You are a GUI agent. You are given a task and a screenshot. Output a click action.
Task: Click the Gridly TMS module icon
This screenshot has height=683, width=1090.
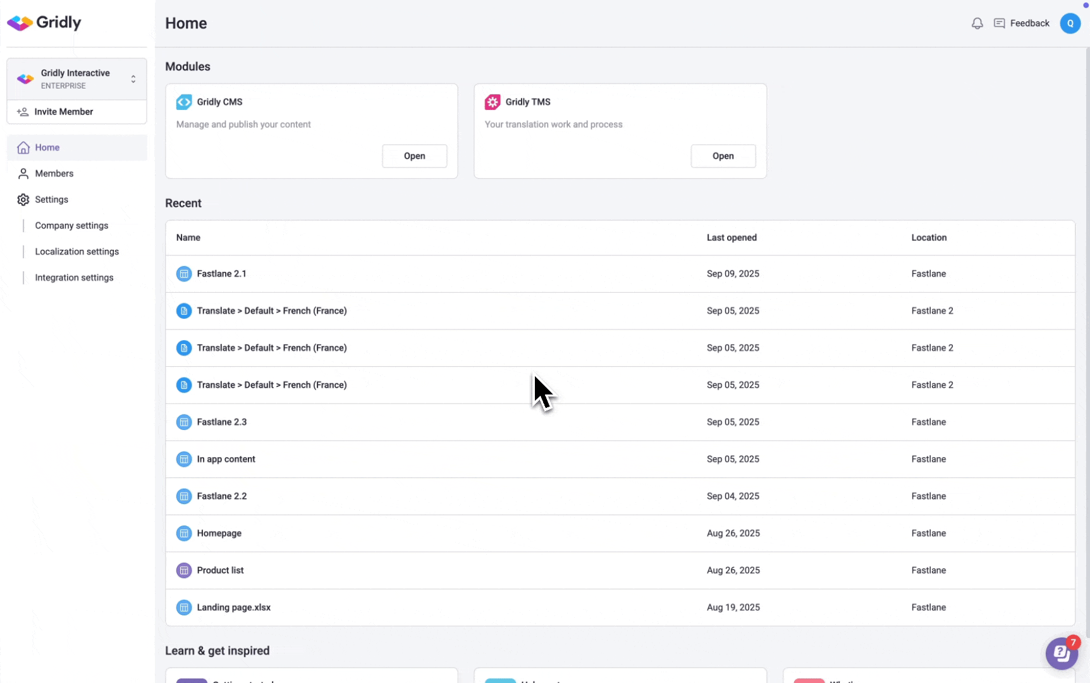click(x=493, y=102)
